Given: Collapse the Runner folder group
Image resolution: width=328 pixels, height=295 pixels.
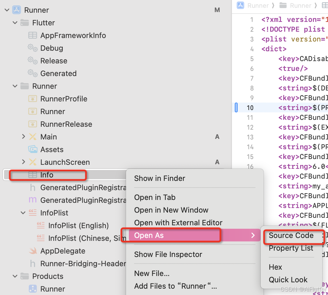Looking at the screenshot, I should click(15, 86).
